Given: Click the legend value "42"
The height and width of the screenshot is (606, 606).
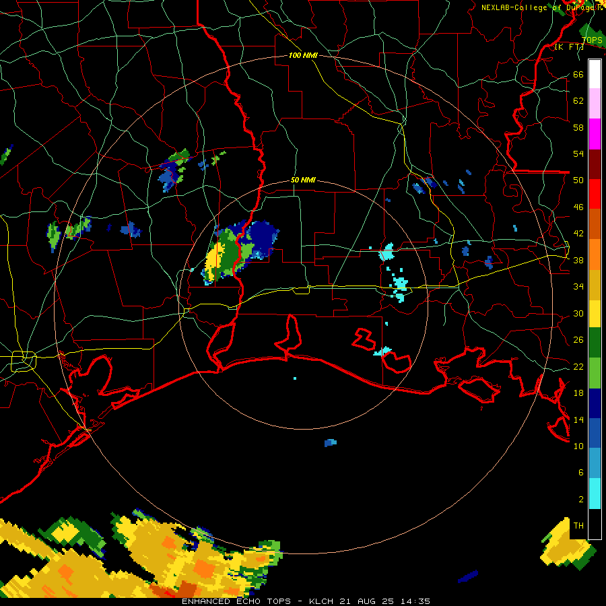Looking at the screenshot, I should tap(578, 234).
